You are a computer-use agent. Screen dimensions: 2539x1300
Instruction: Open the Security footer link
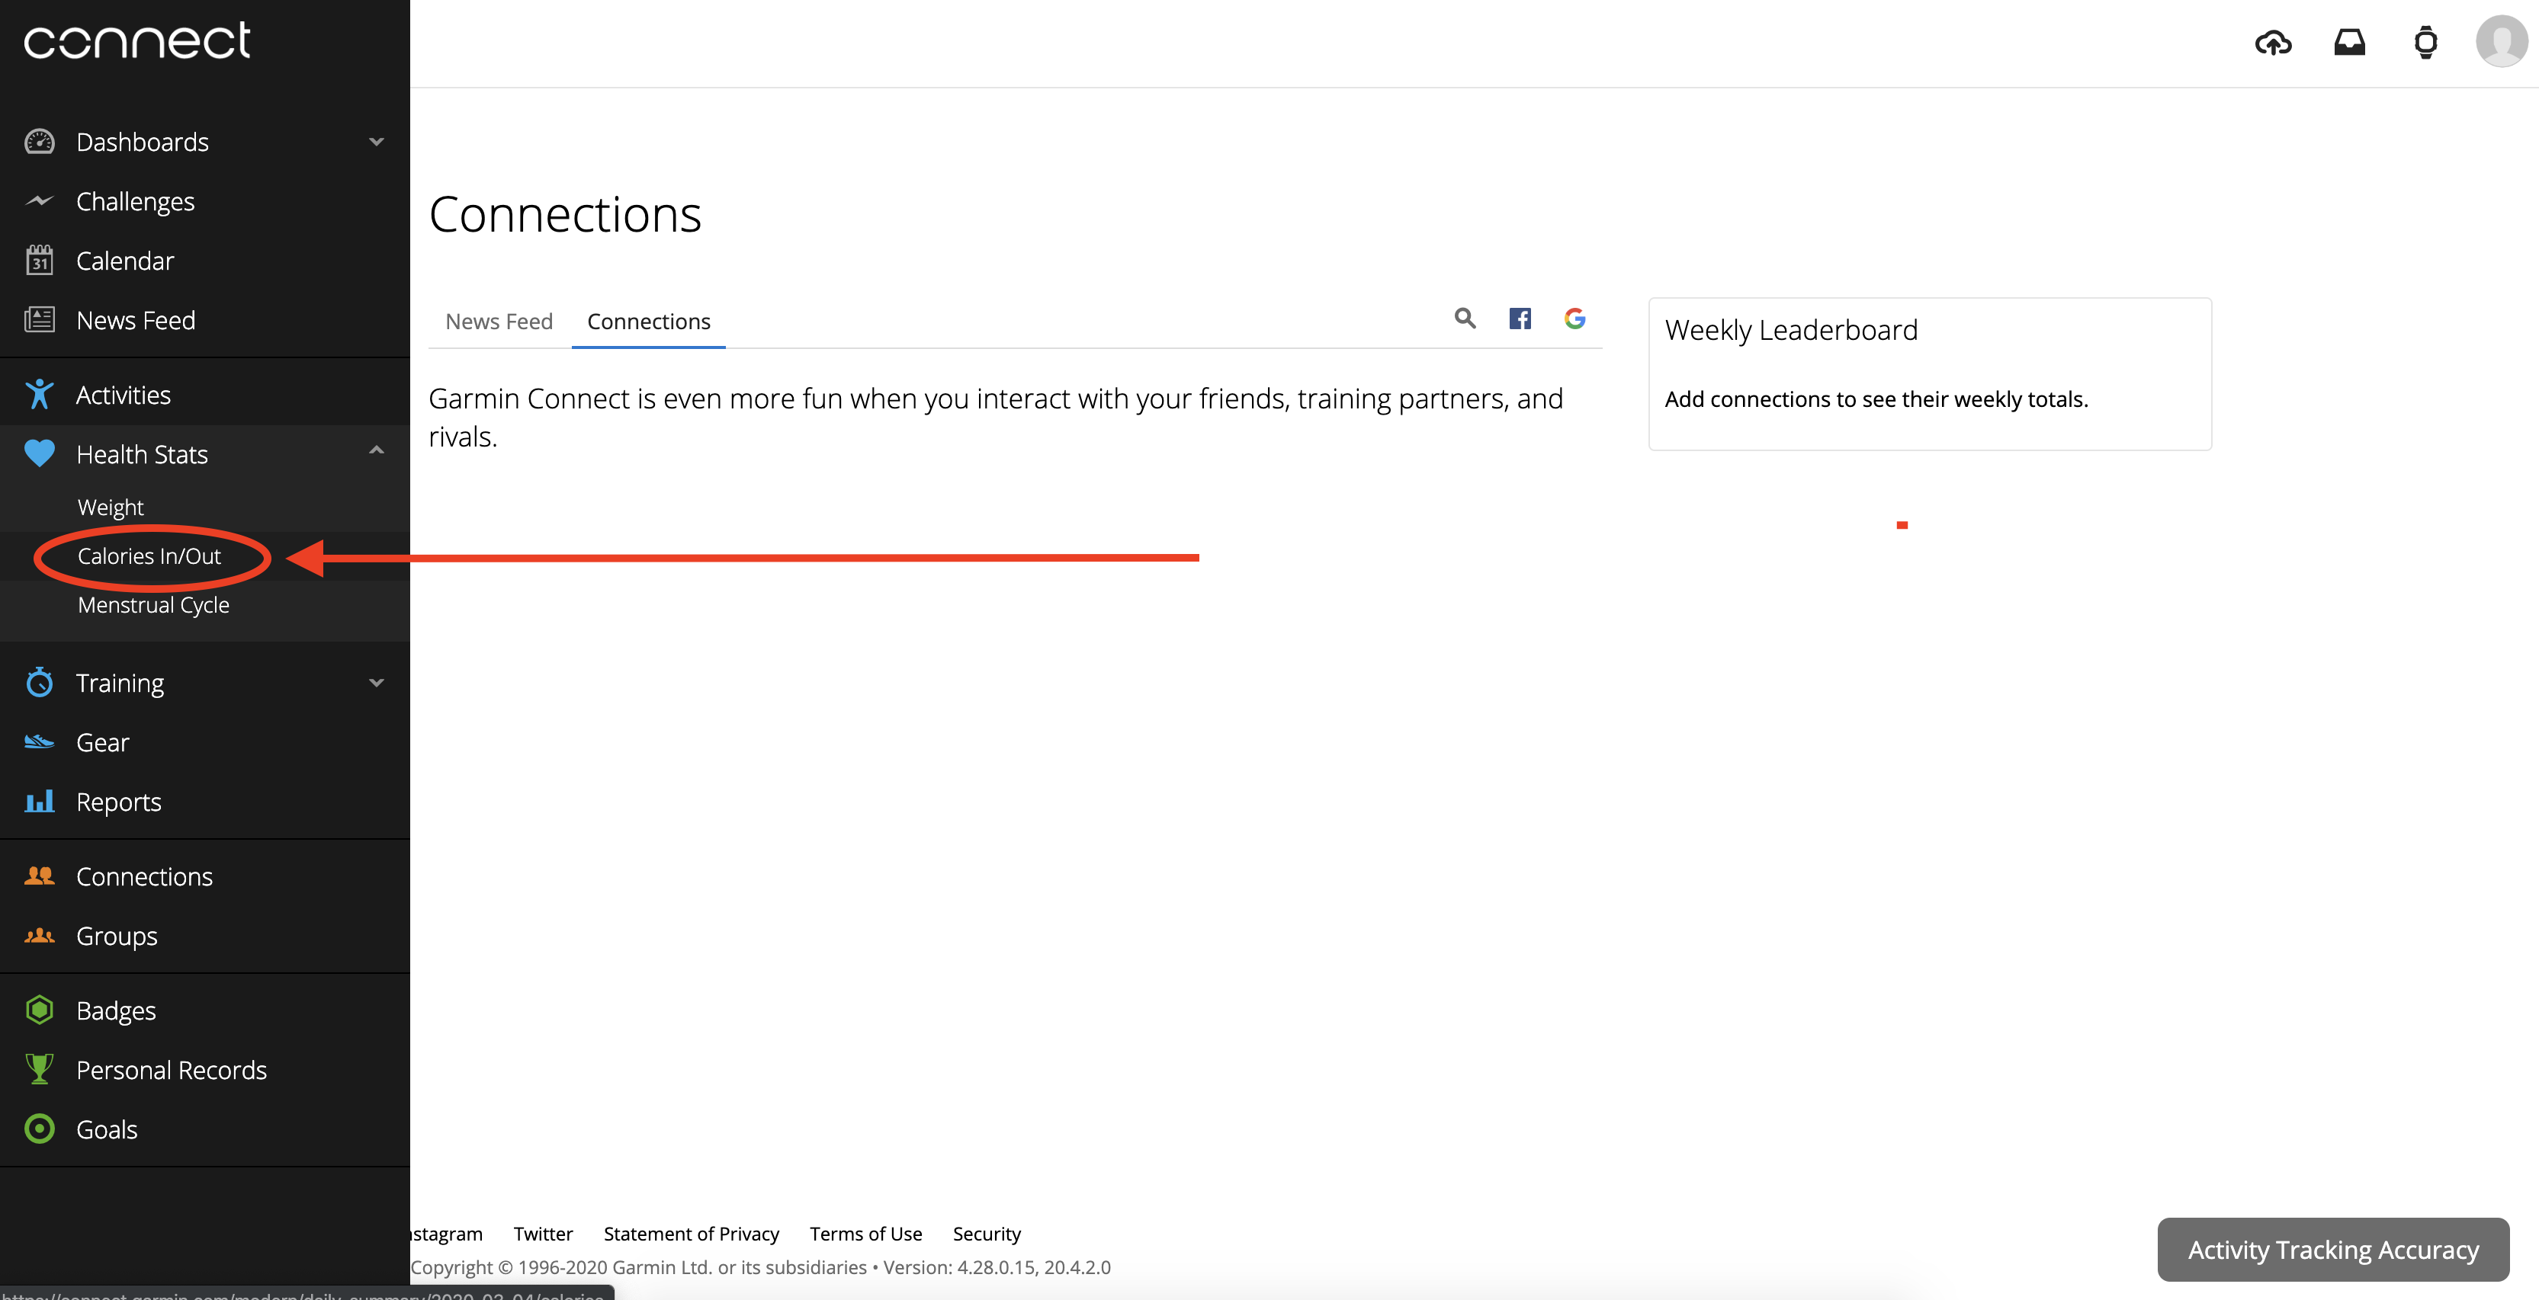pos(987,1234)
